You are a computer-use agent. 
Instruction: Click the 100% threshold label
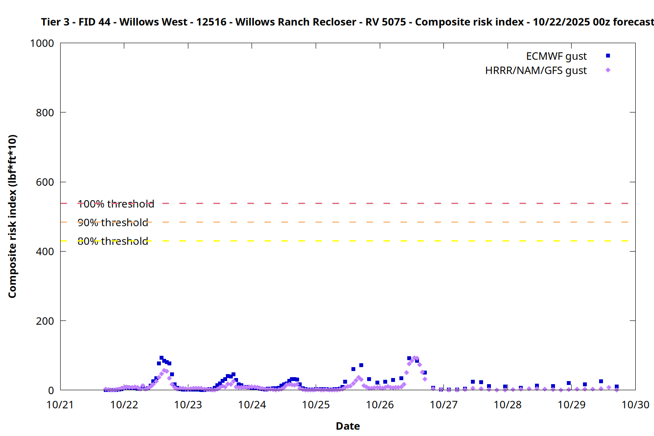[x=116, y=204]
